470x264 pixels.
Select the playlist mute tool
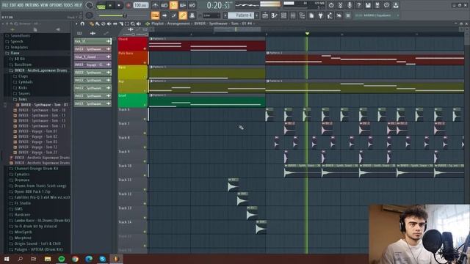109,23
